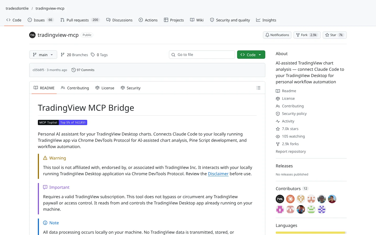This screenshot has width=376, height=235.
Task: Select the License file tab
Action: click(x=105, y=88)
